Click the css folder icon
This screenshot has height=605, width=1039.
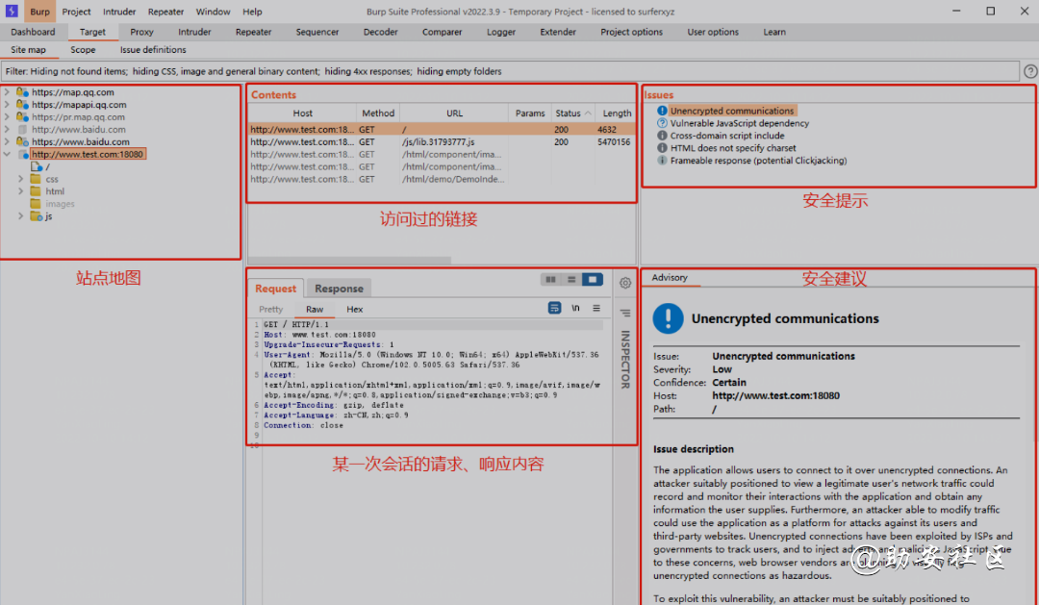coord(36,179)
